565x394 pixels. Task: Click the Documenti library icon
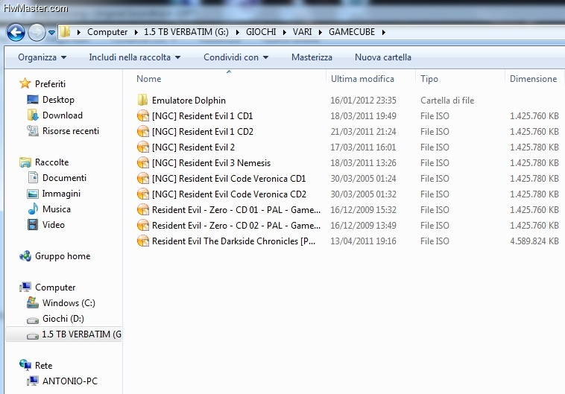(33, 177)
